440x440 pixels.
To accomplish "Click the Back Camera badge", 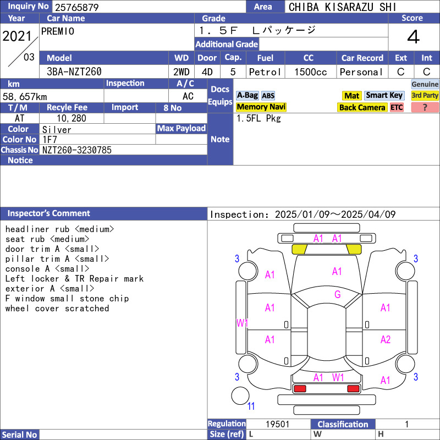I will click(362, 107).
